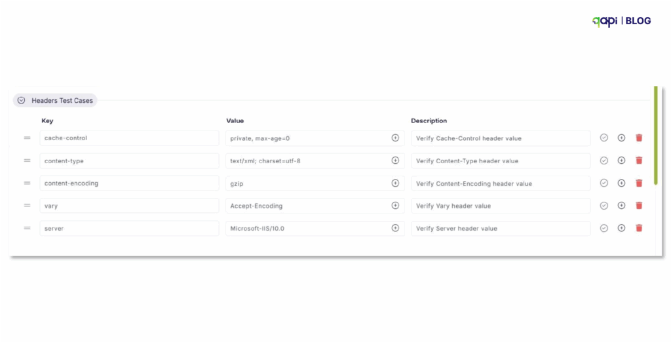Click the content-type key field
Viewport: 671px width, 342px height.
click(129, 161)
